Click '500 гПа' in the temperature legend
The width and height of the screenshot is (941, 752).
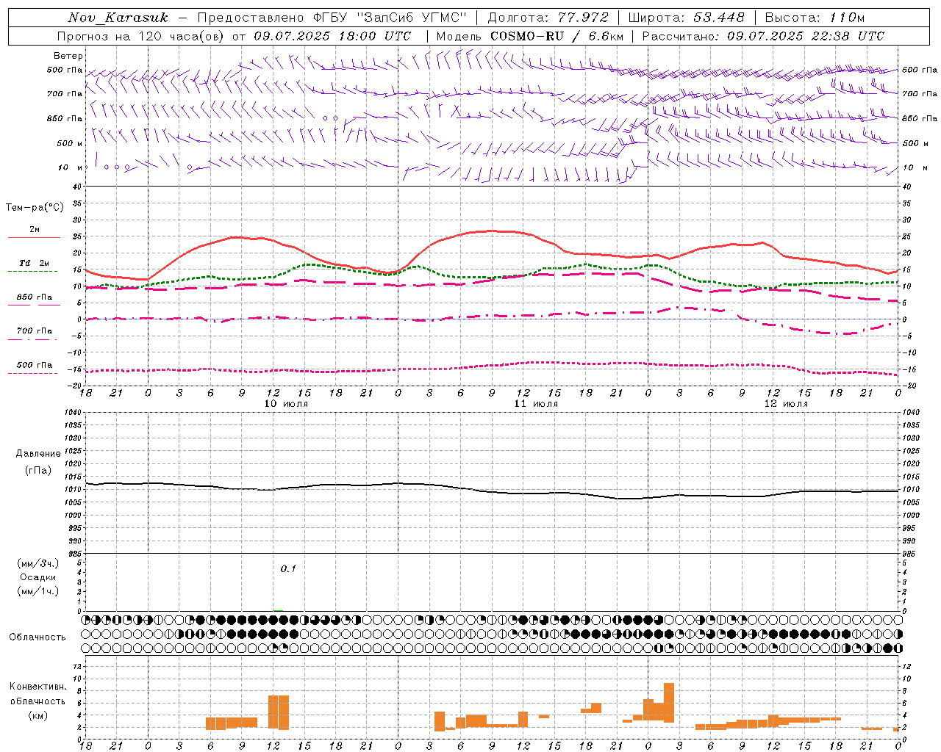pos(35,365)
